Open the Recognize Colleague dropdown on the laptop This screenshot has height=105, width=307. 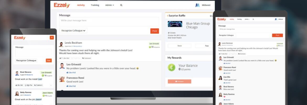73,30
